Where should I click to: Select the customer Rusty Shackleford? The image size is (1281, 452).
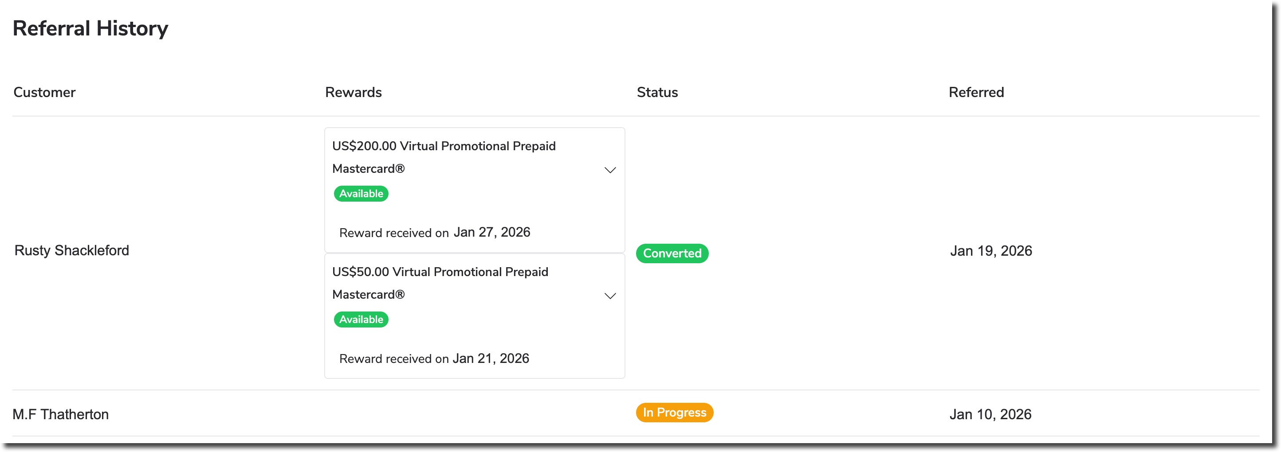point(71,250)
